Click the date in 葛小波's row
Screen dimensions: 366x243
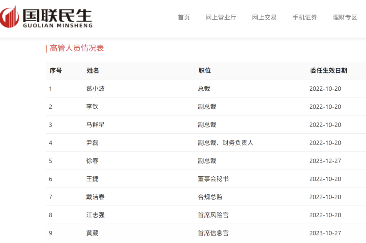pyautogui.click(x=325, y=89)
